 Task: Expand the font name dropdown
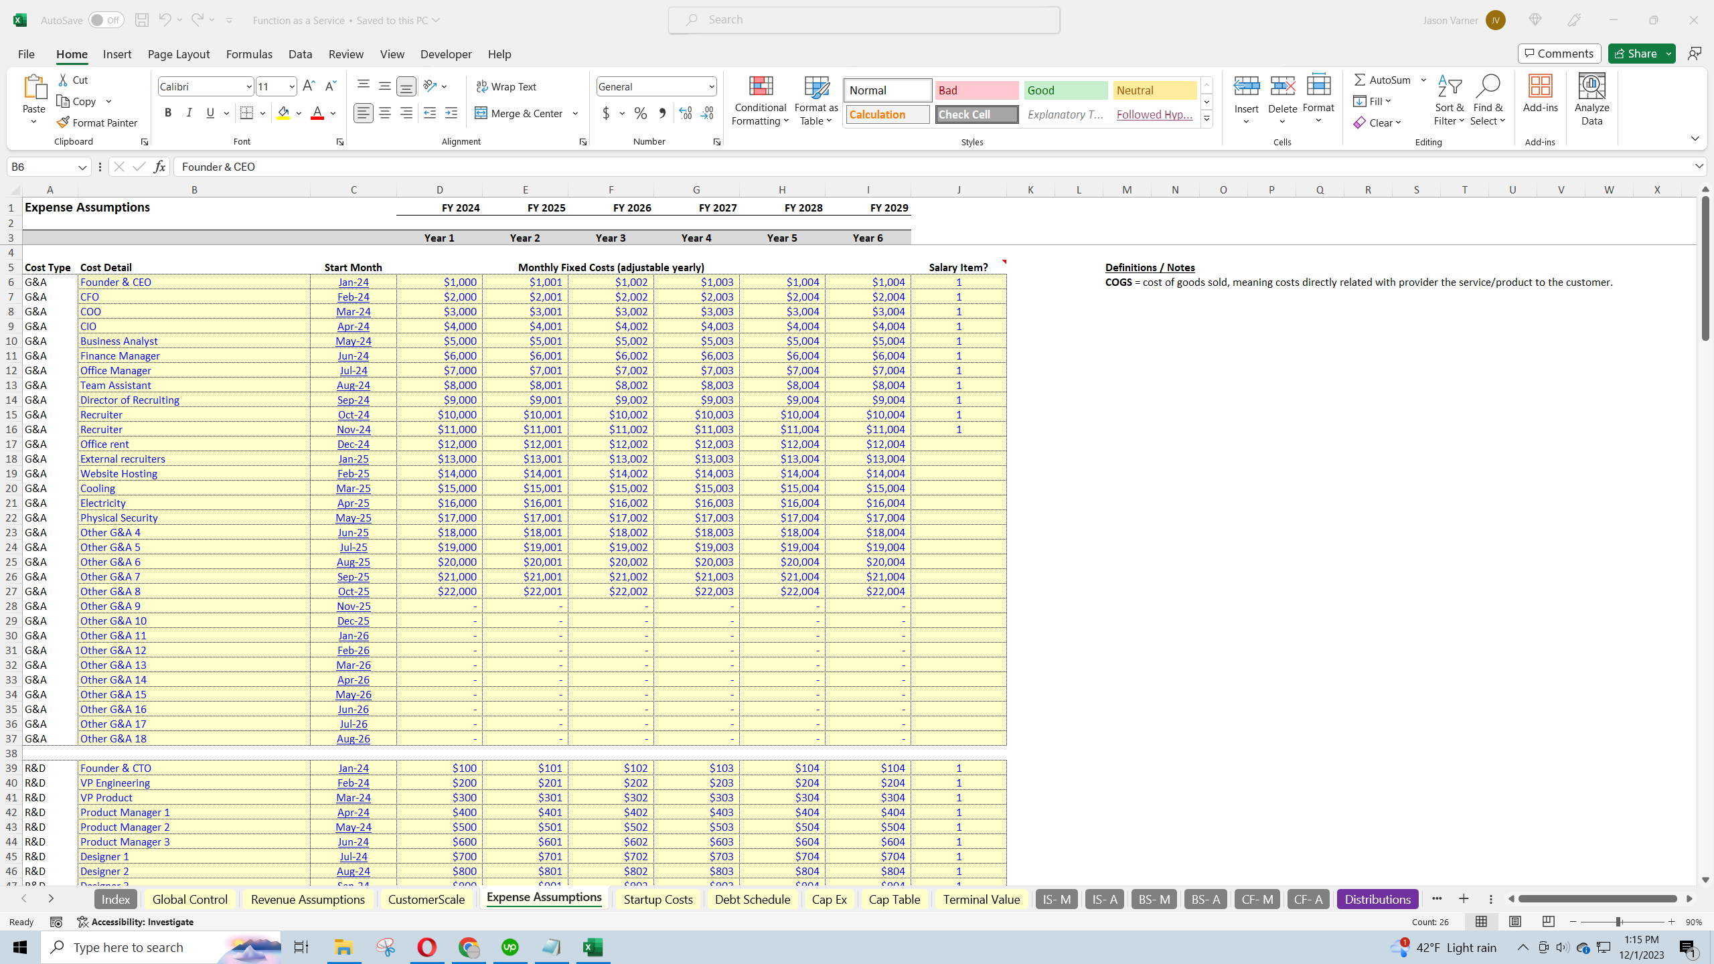click(x=248, y=86)
